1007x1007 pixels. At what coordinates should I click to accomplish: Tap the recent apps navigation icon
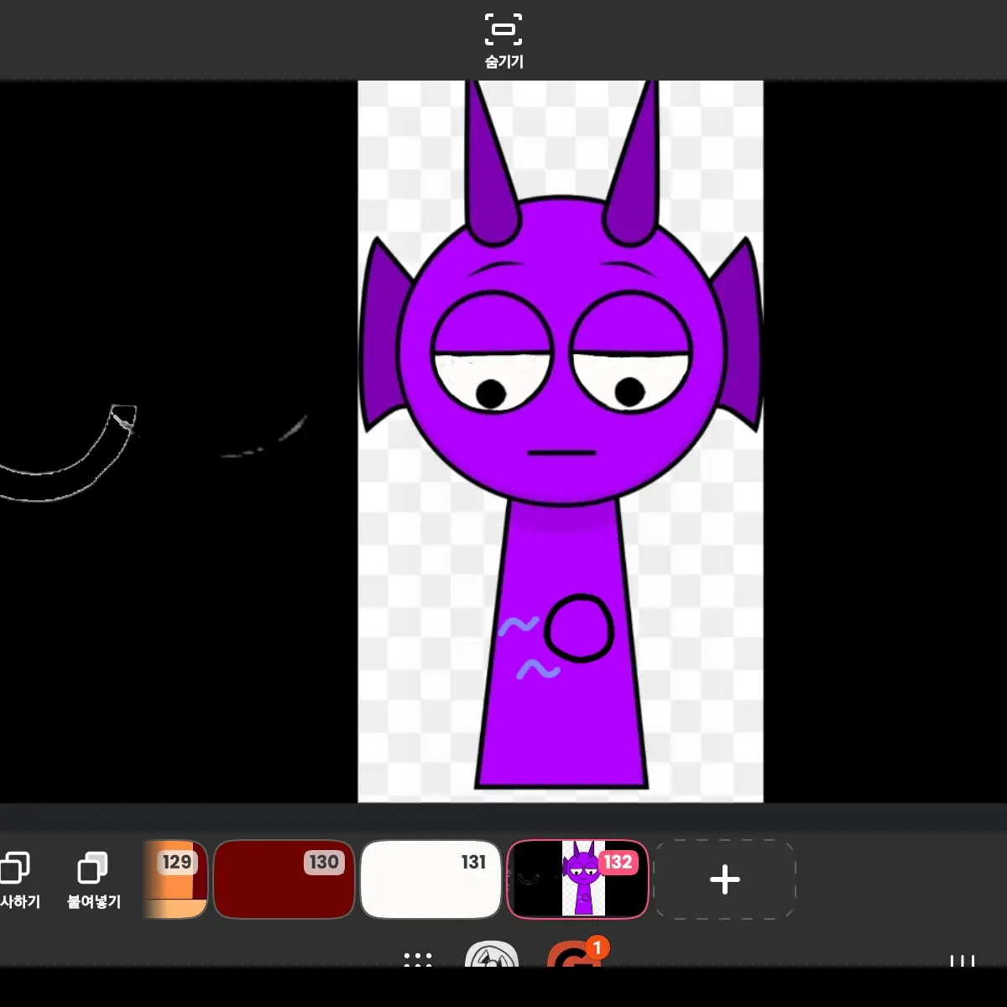click(x=963, y=961)
